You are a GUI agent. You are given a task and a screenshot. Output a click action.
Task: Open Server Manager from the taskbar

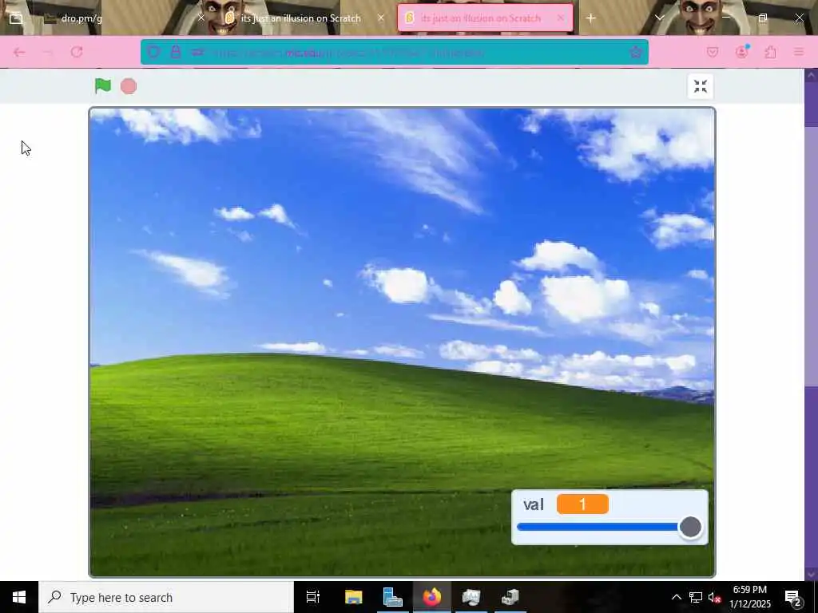tap(392, 597)
